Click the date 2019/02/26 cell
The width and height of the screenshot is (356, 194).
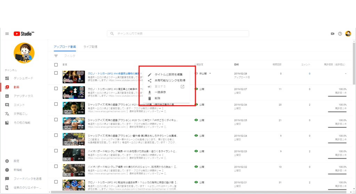241,105
